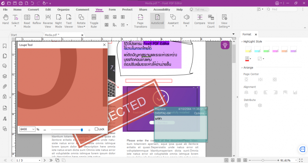This screenshot has width=308, height=163.
Task: Open the Reflow view
Action: [37, 19]
